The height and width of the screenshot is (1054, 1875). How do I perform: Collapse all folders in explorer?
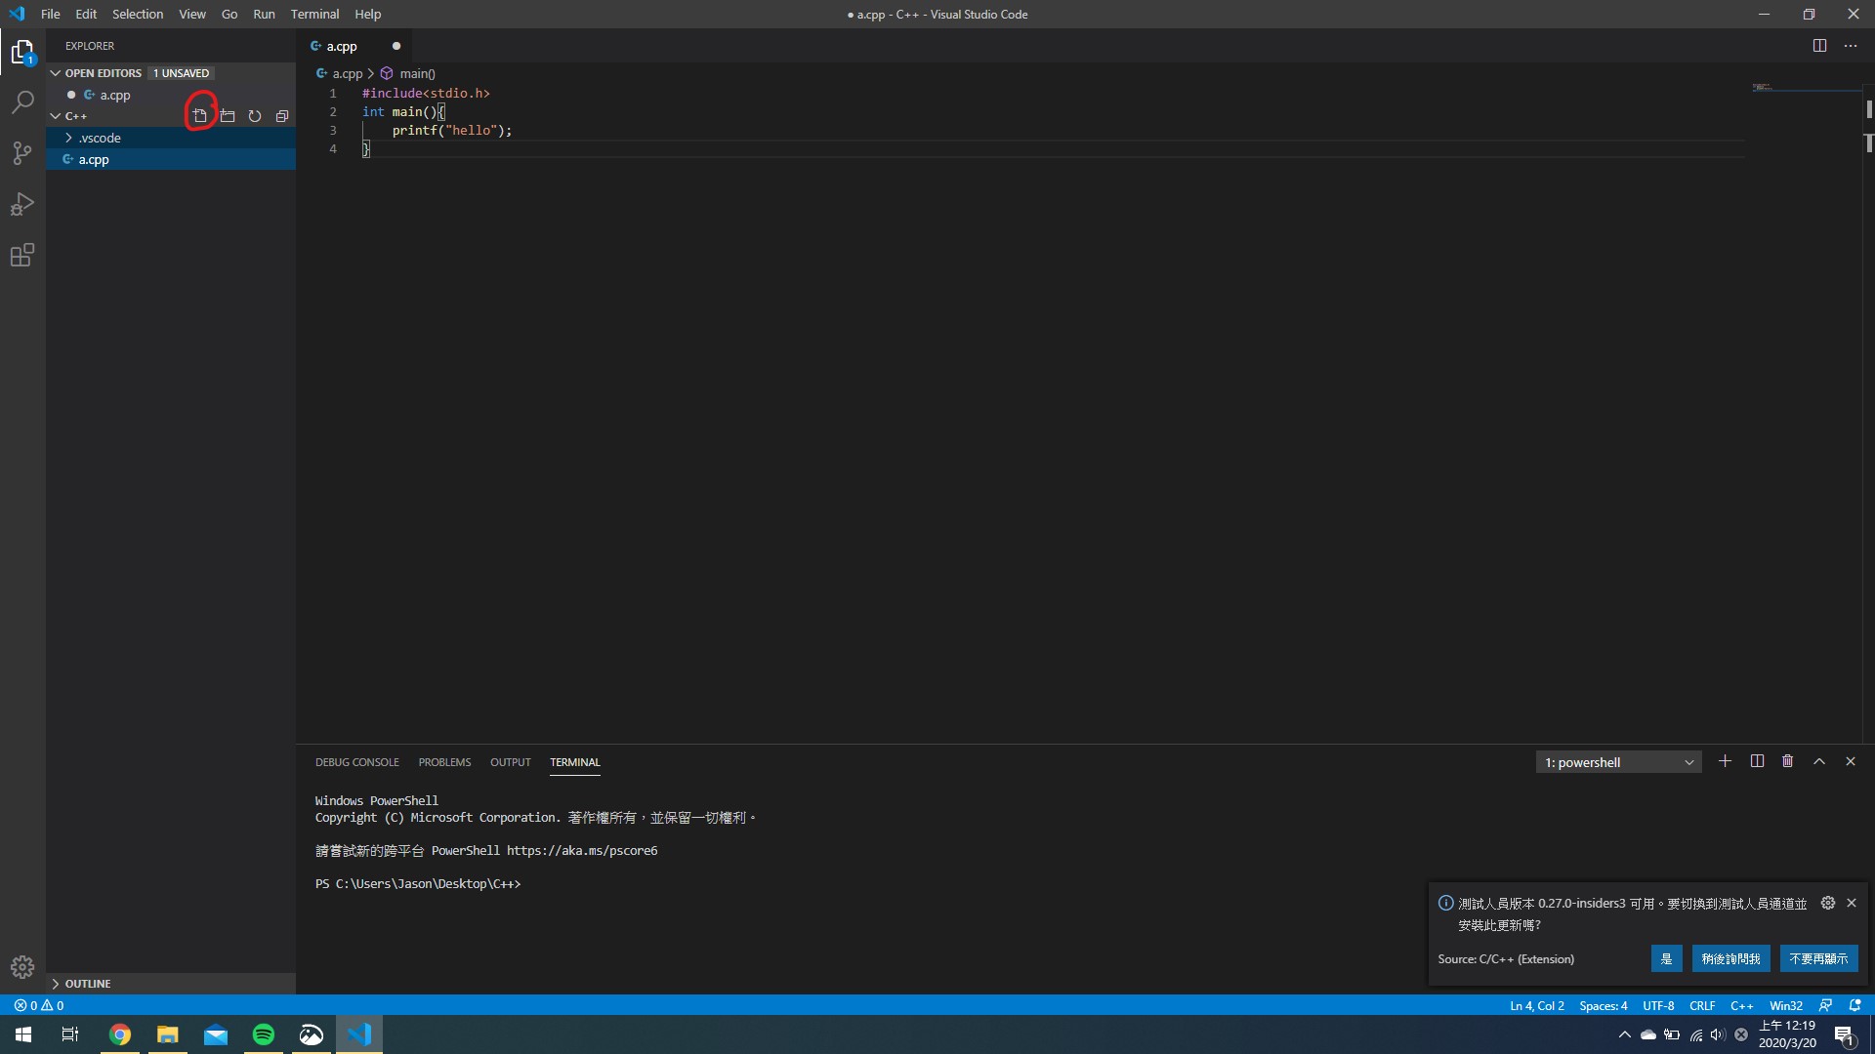tap(282, 116)
